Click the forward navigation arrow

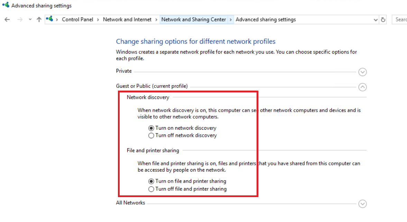click(x=20, y=19)
